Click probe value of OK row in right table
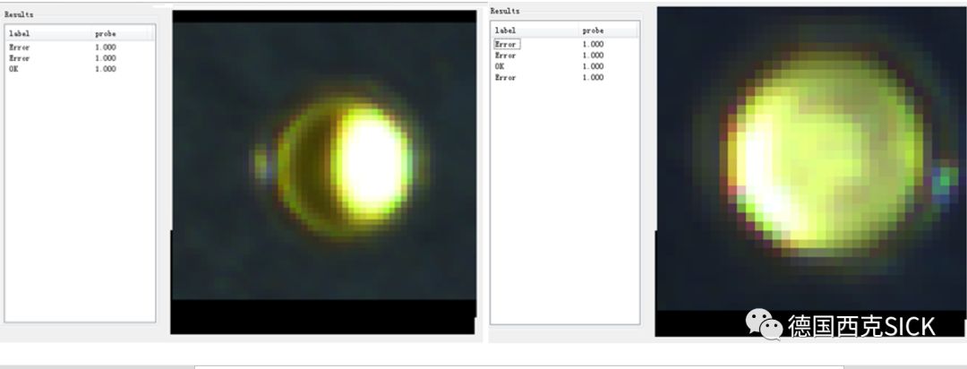Screen dimensions: 967x369 592,66
